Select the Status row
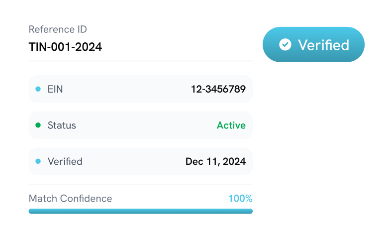The width and height of the screenshot is (391, 239). 140,125
